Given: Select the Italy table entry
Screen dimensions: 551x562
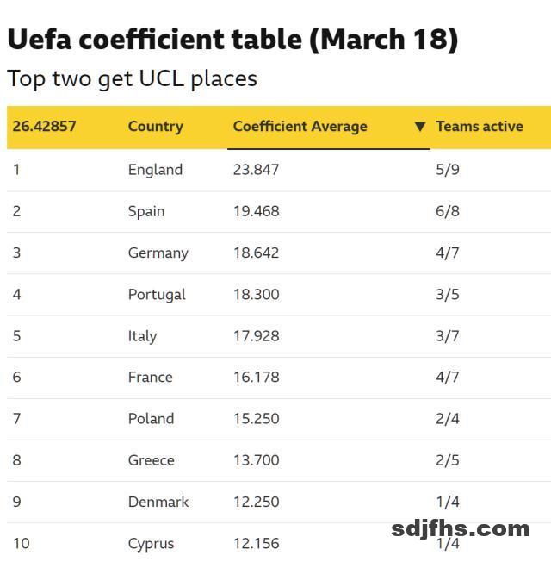Looking at the screenshot, I should tap(142, 335).
